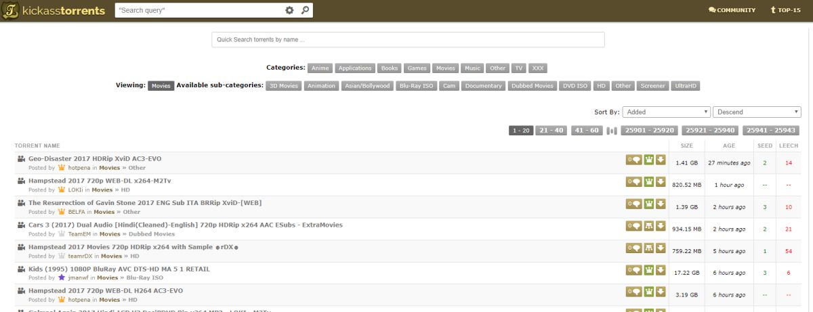This screenshot has width=813, height=312.
Task: Sort by LEECH column header
Action: [789, 146]
